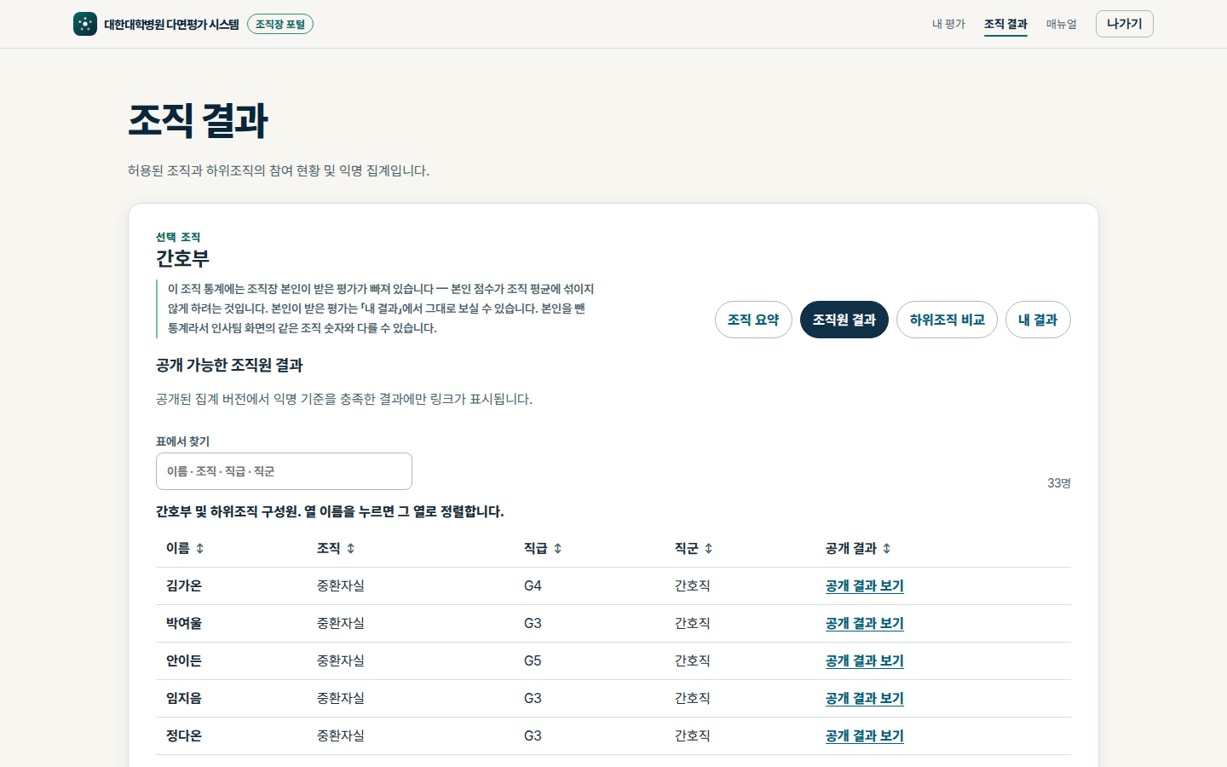Open 박여울's 공개 결과 보기 link

click(x=864, y=624)
